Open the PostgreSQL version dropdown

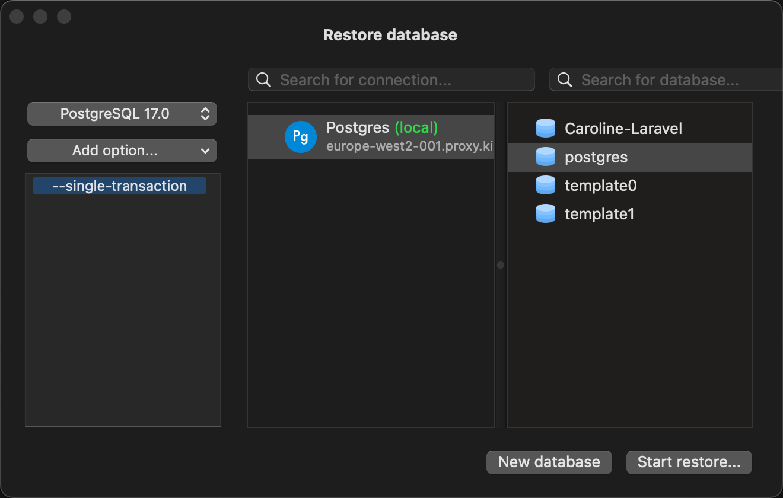[x=122, y=113]
